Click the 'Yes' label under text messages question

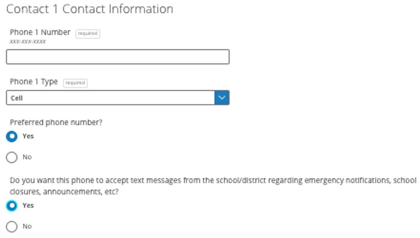click(28, 206)
